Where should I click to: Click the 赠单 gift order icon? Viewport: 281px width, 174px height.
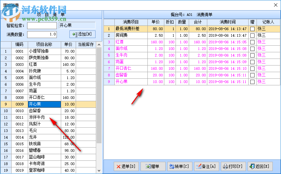[148, 166]
